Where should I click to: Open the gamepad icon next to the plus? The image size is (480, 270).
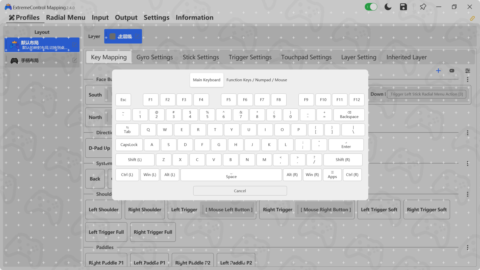[452, 71]
